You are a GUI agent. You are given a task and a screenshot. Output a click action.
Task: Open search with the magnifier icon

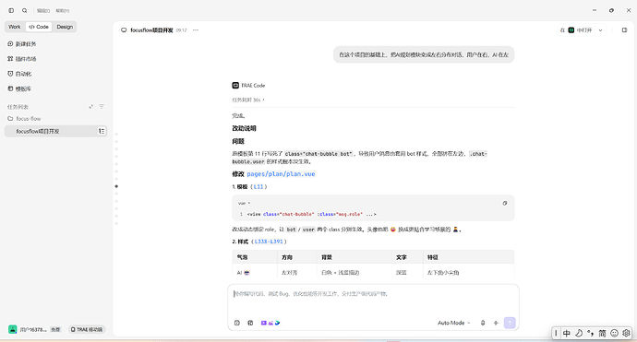pyautogui.click(x=24, y=10)
